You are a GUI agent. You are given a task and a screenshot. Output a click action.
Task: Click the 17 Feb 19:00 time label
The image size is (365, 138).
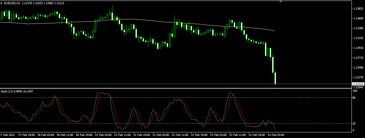(26, 135)
